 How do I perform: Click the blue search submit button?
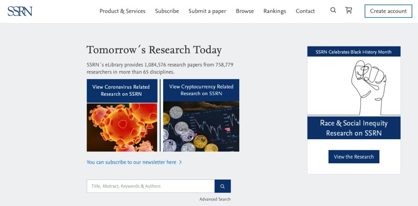222,186
